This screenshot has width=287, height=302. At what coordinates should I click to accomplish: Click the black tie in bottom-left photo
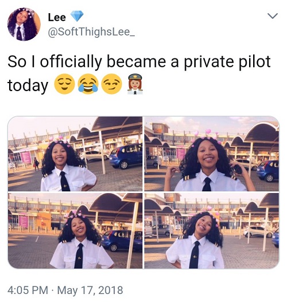[79, 256]
